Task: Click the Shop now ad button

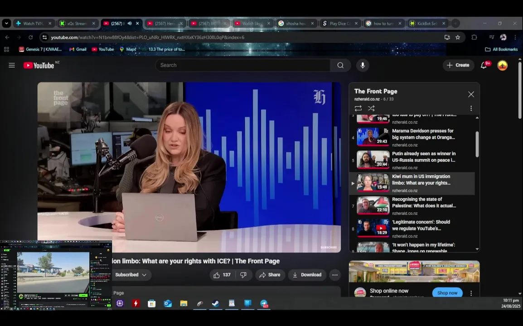Action: 447,293
